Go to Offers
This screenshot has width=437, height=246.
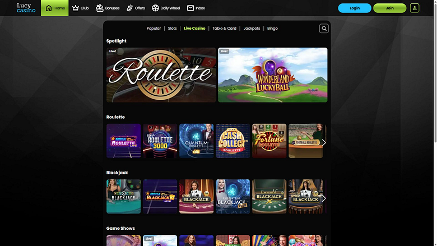(136, 8)
